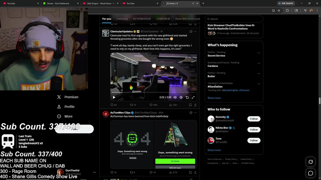
Task: Open Chrome Extensions puzzle icon
Action: coord(287,10)
